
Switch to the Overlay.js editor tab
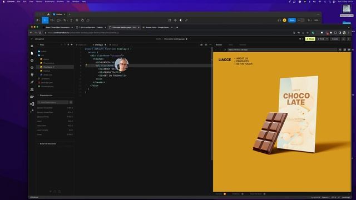[x=99, y=45]
